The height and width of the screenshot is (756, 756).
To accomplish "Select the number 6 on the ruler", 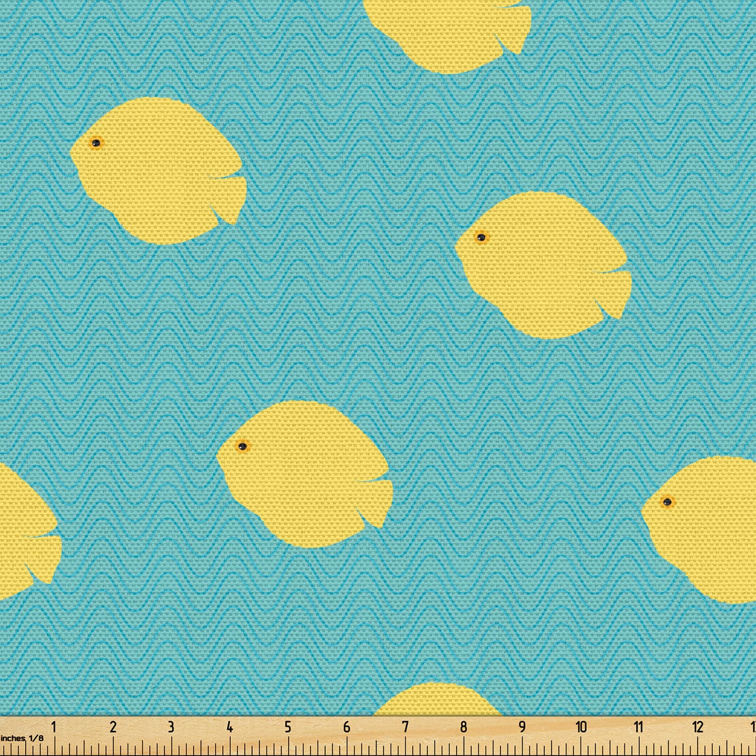I will click(x=346, y=727).
